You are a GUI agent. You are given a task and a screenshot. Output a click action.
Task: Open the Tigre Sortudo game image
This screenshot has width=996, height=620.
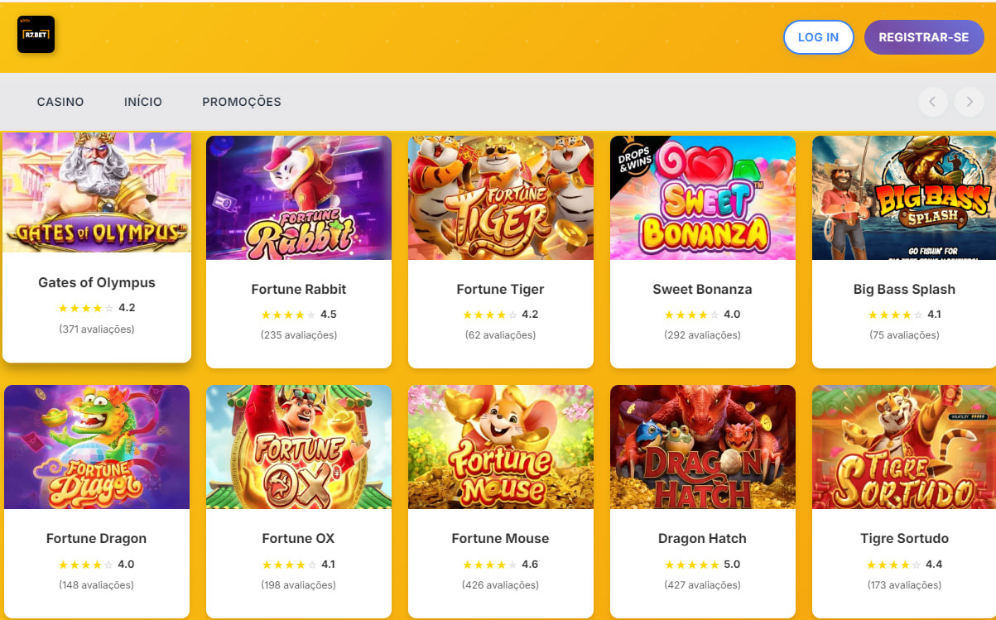click(x=904, y=447)
